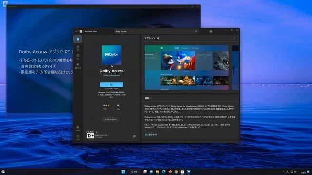Open the notification badge in system tray
Viewport: 312px width, 175px height.
[x=308, y=172]
